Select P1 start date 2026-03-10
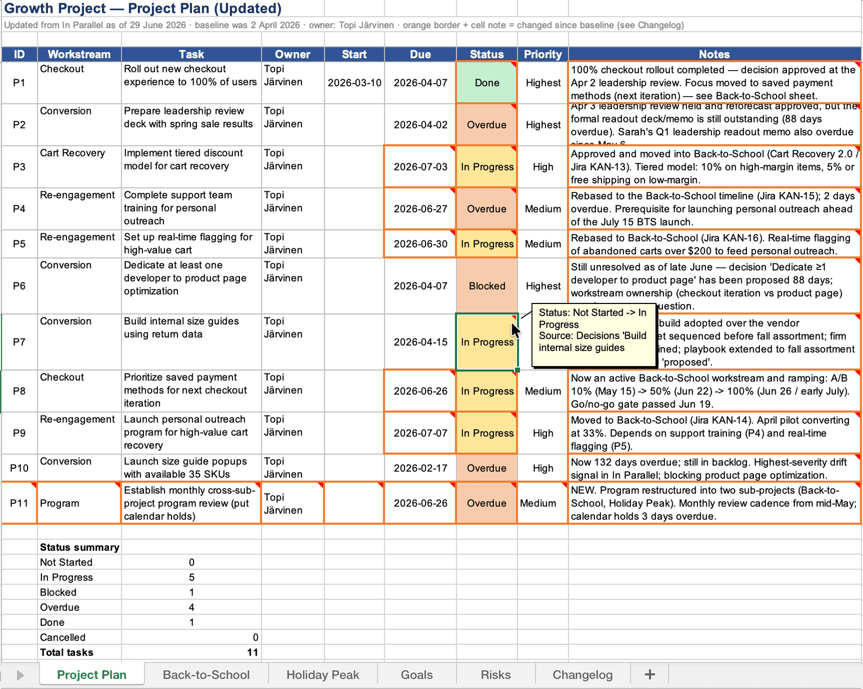The image size is (863, 689). 354,83
